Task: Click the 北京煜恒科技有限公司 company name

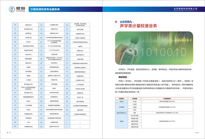Action: click(185, 9)
